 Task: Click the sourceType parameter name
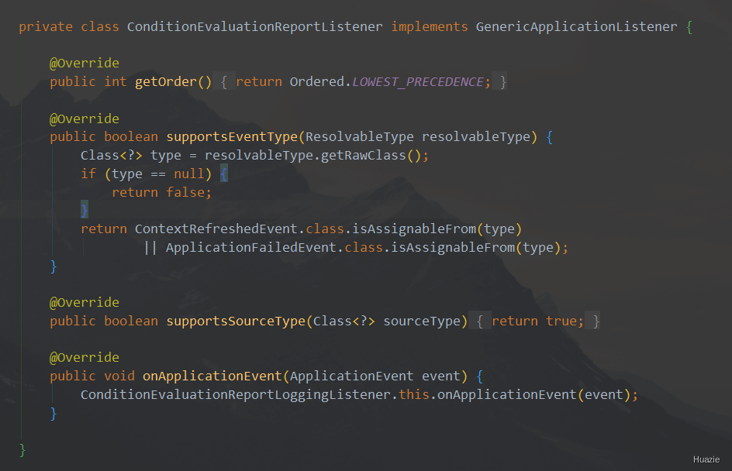click(422, 321)
